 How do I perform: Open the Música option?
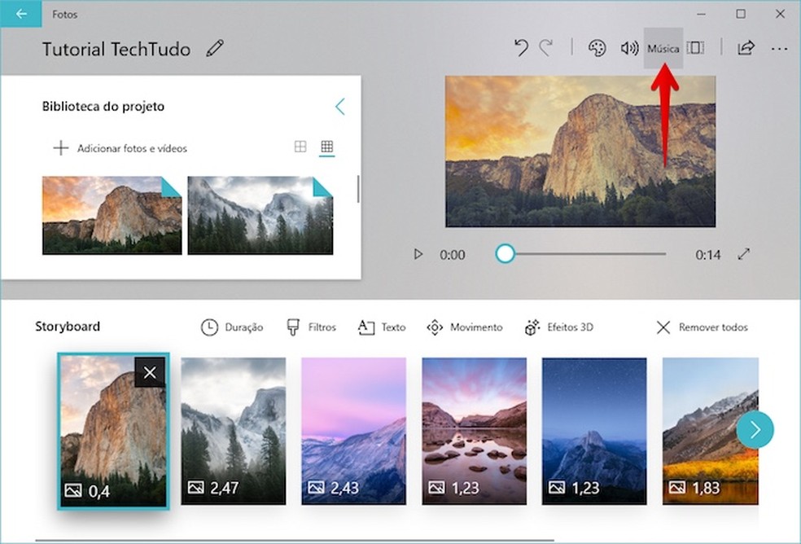tap(663, 48)
